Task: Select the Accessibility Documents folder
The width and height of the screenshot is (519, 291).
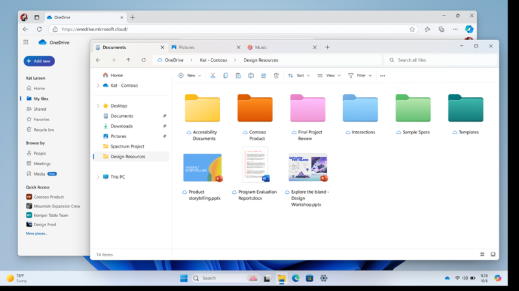Action: 202,117
